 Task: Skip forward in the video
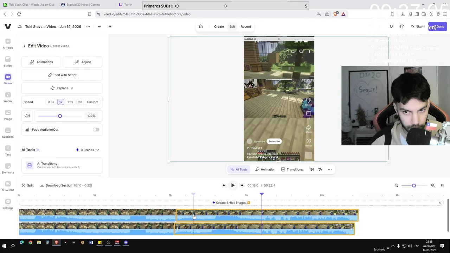[x=242, y=185]
